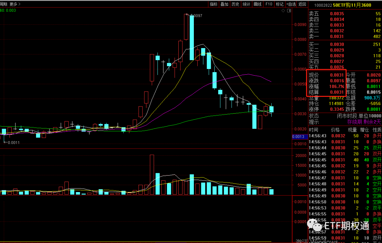Image resolution: width=382 pixels, height=243 pixels.
Task: Click the 现量 column header
Action: (352, 130)
